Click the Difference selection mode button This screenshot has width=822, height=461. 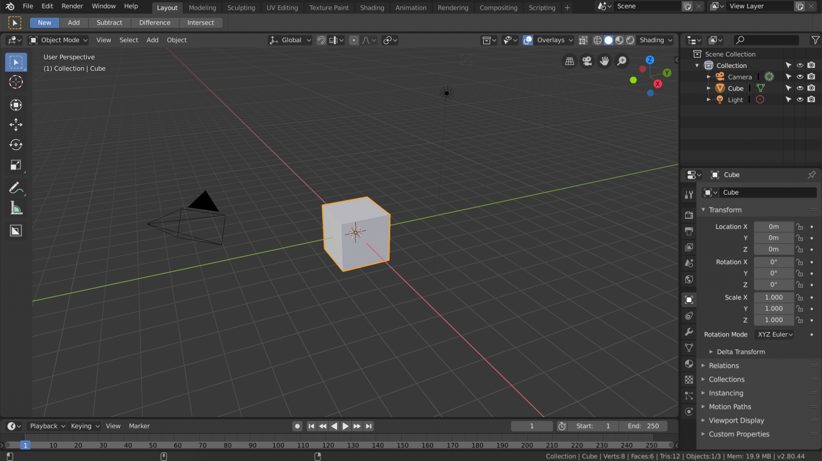pyautogui.click(x=155, y=23)
